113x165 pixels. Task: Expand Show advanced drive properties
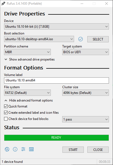(x=29, y=59)
